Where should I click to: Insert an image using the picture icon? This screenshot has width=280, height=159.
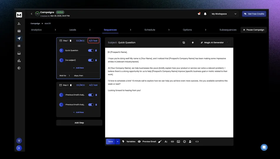(x=178, y=142)
